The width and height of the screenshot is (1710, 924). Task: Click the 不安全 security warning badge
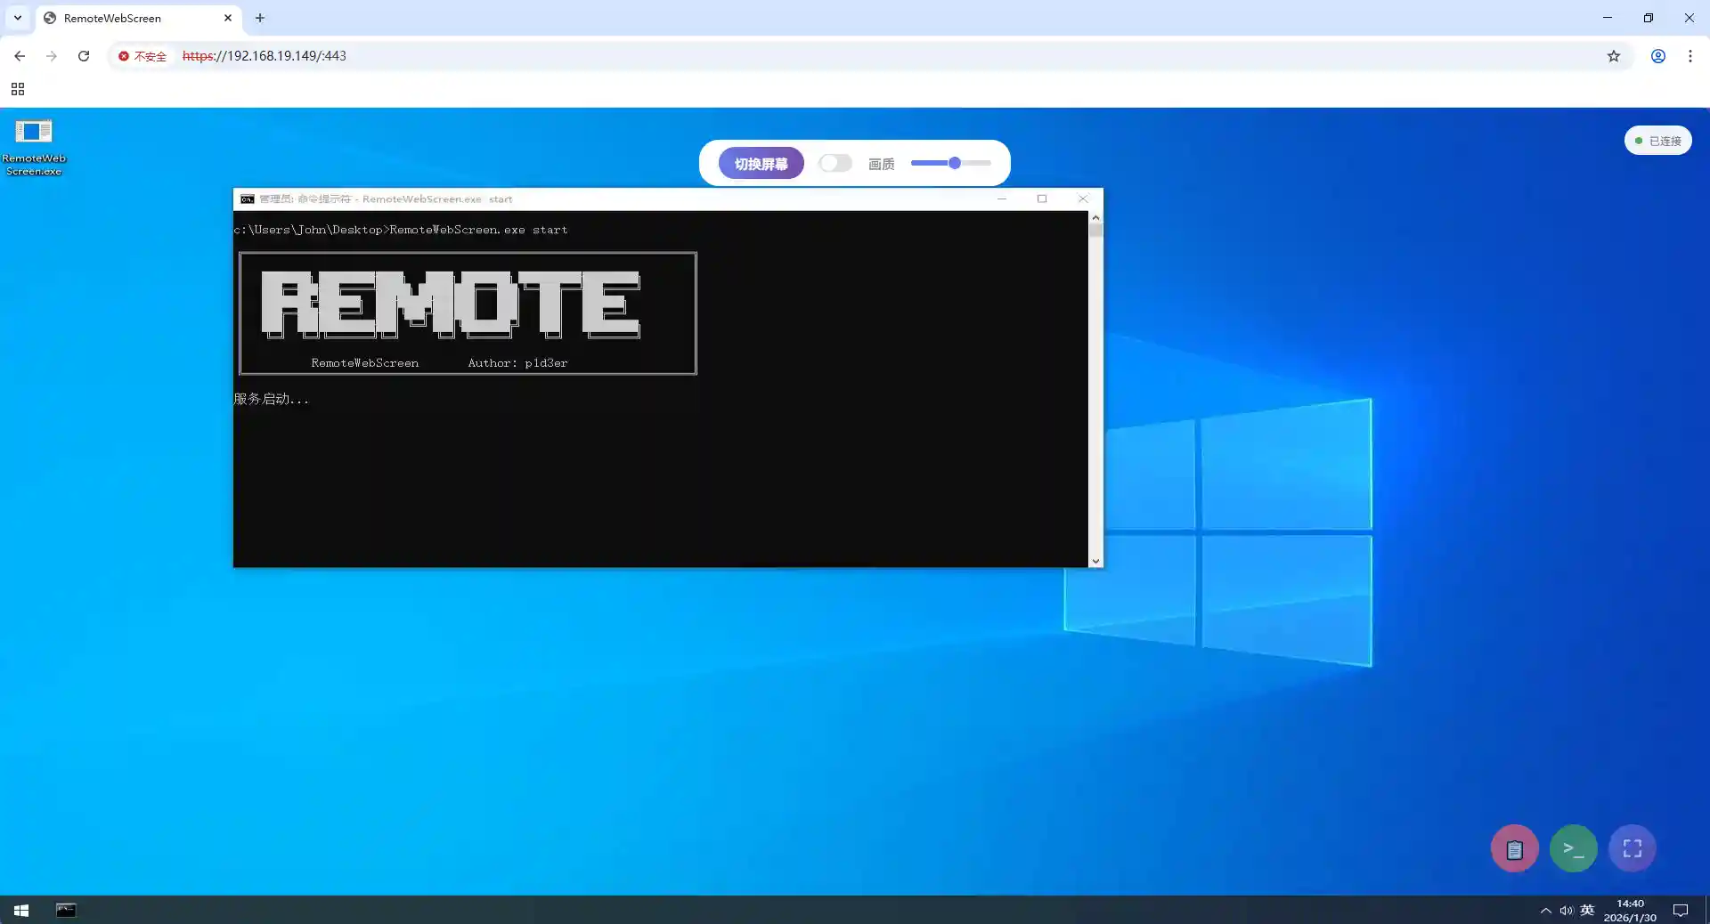pos(142,56)
